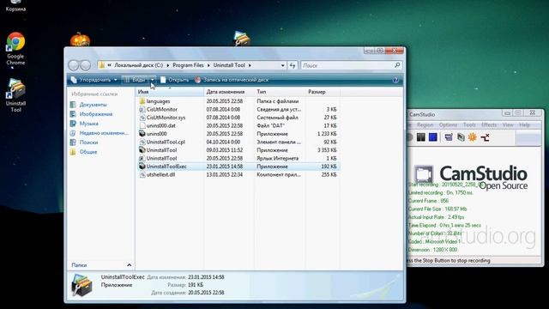Click the magnifier icon in the Поиск box
This screenshot has width=549, height=309.
[x=397, y=65]
